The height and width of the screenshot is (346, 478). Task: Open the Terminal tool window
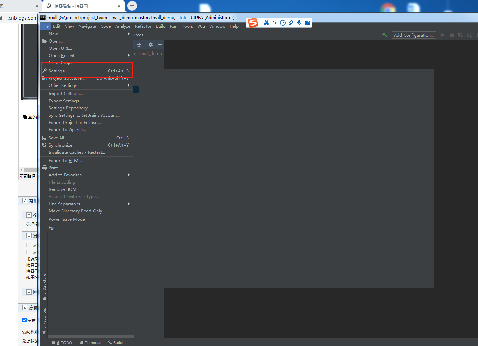tap(90, 342)
